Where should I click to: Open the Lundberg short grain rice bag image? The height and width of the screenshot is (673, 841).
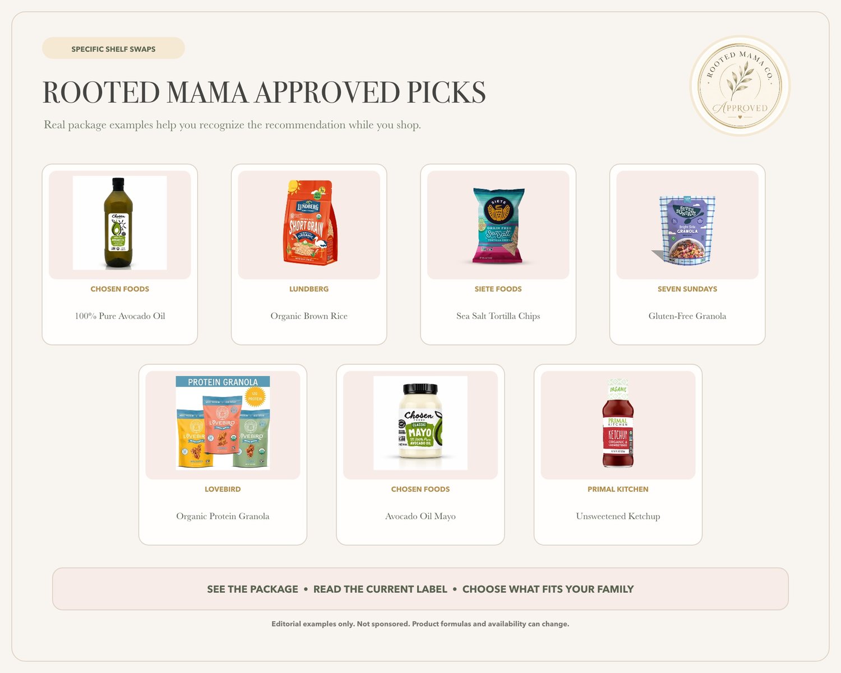click(309, 223)
